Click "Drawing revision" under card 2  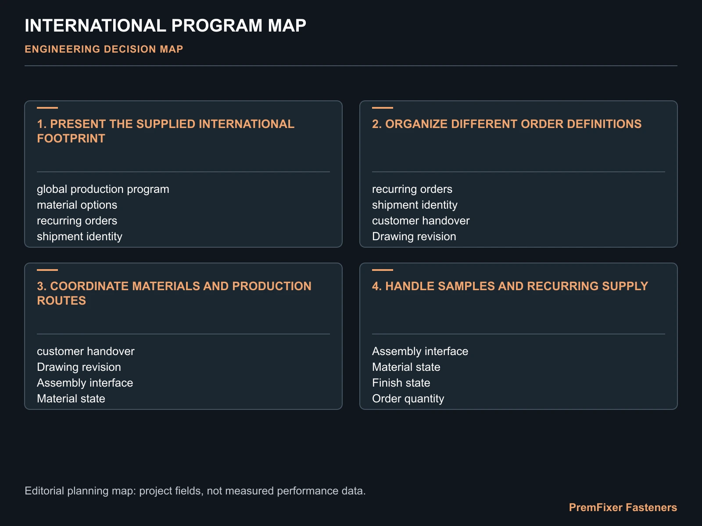point(414,236)
